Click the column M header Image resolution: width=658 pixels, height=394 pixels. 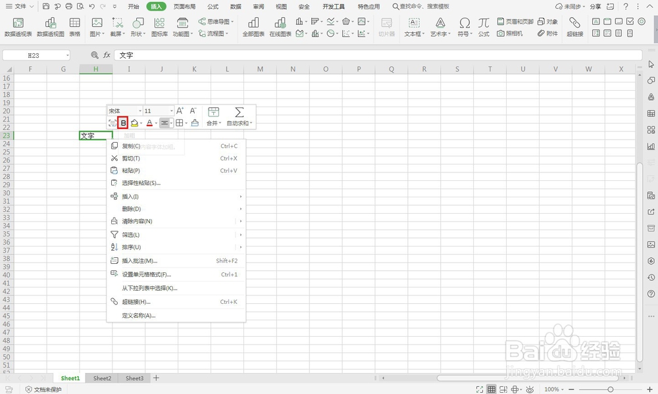coord(260,69)
